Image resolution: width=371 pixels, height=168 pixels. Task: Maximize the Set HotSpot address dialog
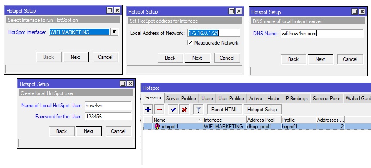pyautogui.click(x=232, y=11)
